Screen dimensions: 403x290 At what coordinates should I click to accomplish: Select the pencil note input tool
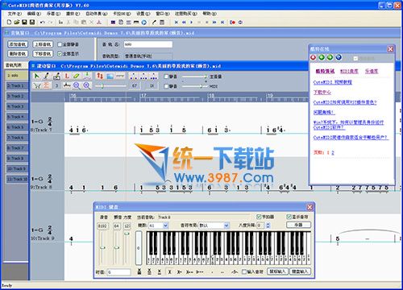coord(47,77)
